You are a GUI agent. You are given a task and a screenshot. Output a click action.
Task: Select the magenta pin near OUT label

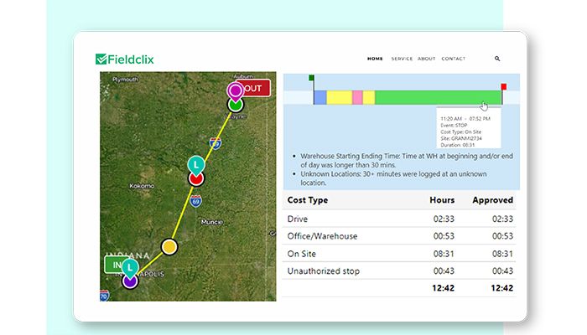(x=236, y=91)
